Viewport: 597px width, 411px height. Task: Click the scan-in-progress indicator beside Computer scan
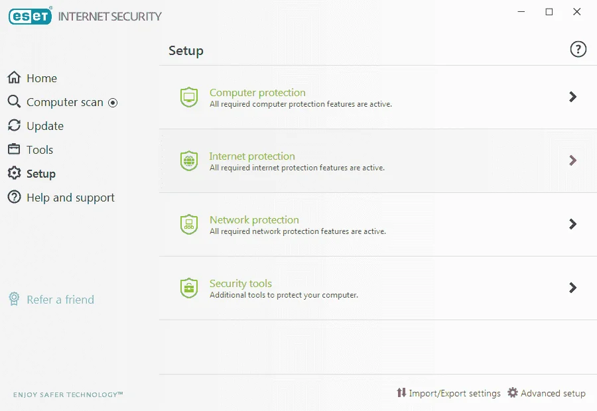[113, 102]
